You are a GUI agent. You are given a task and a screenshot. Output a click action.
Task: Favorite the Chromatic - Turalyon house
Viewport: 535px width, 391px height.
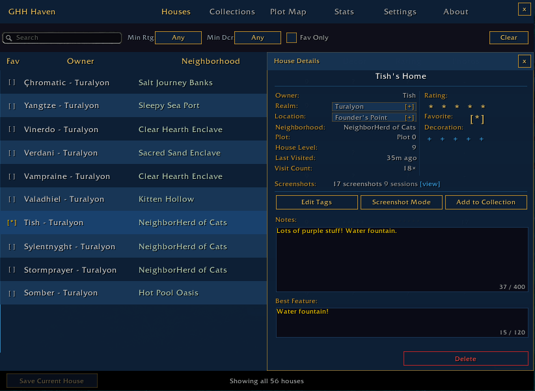pos(12,83)
